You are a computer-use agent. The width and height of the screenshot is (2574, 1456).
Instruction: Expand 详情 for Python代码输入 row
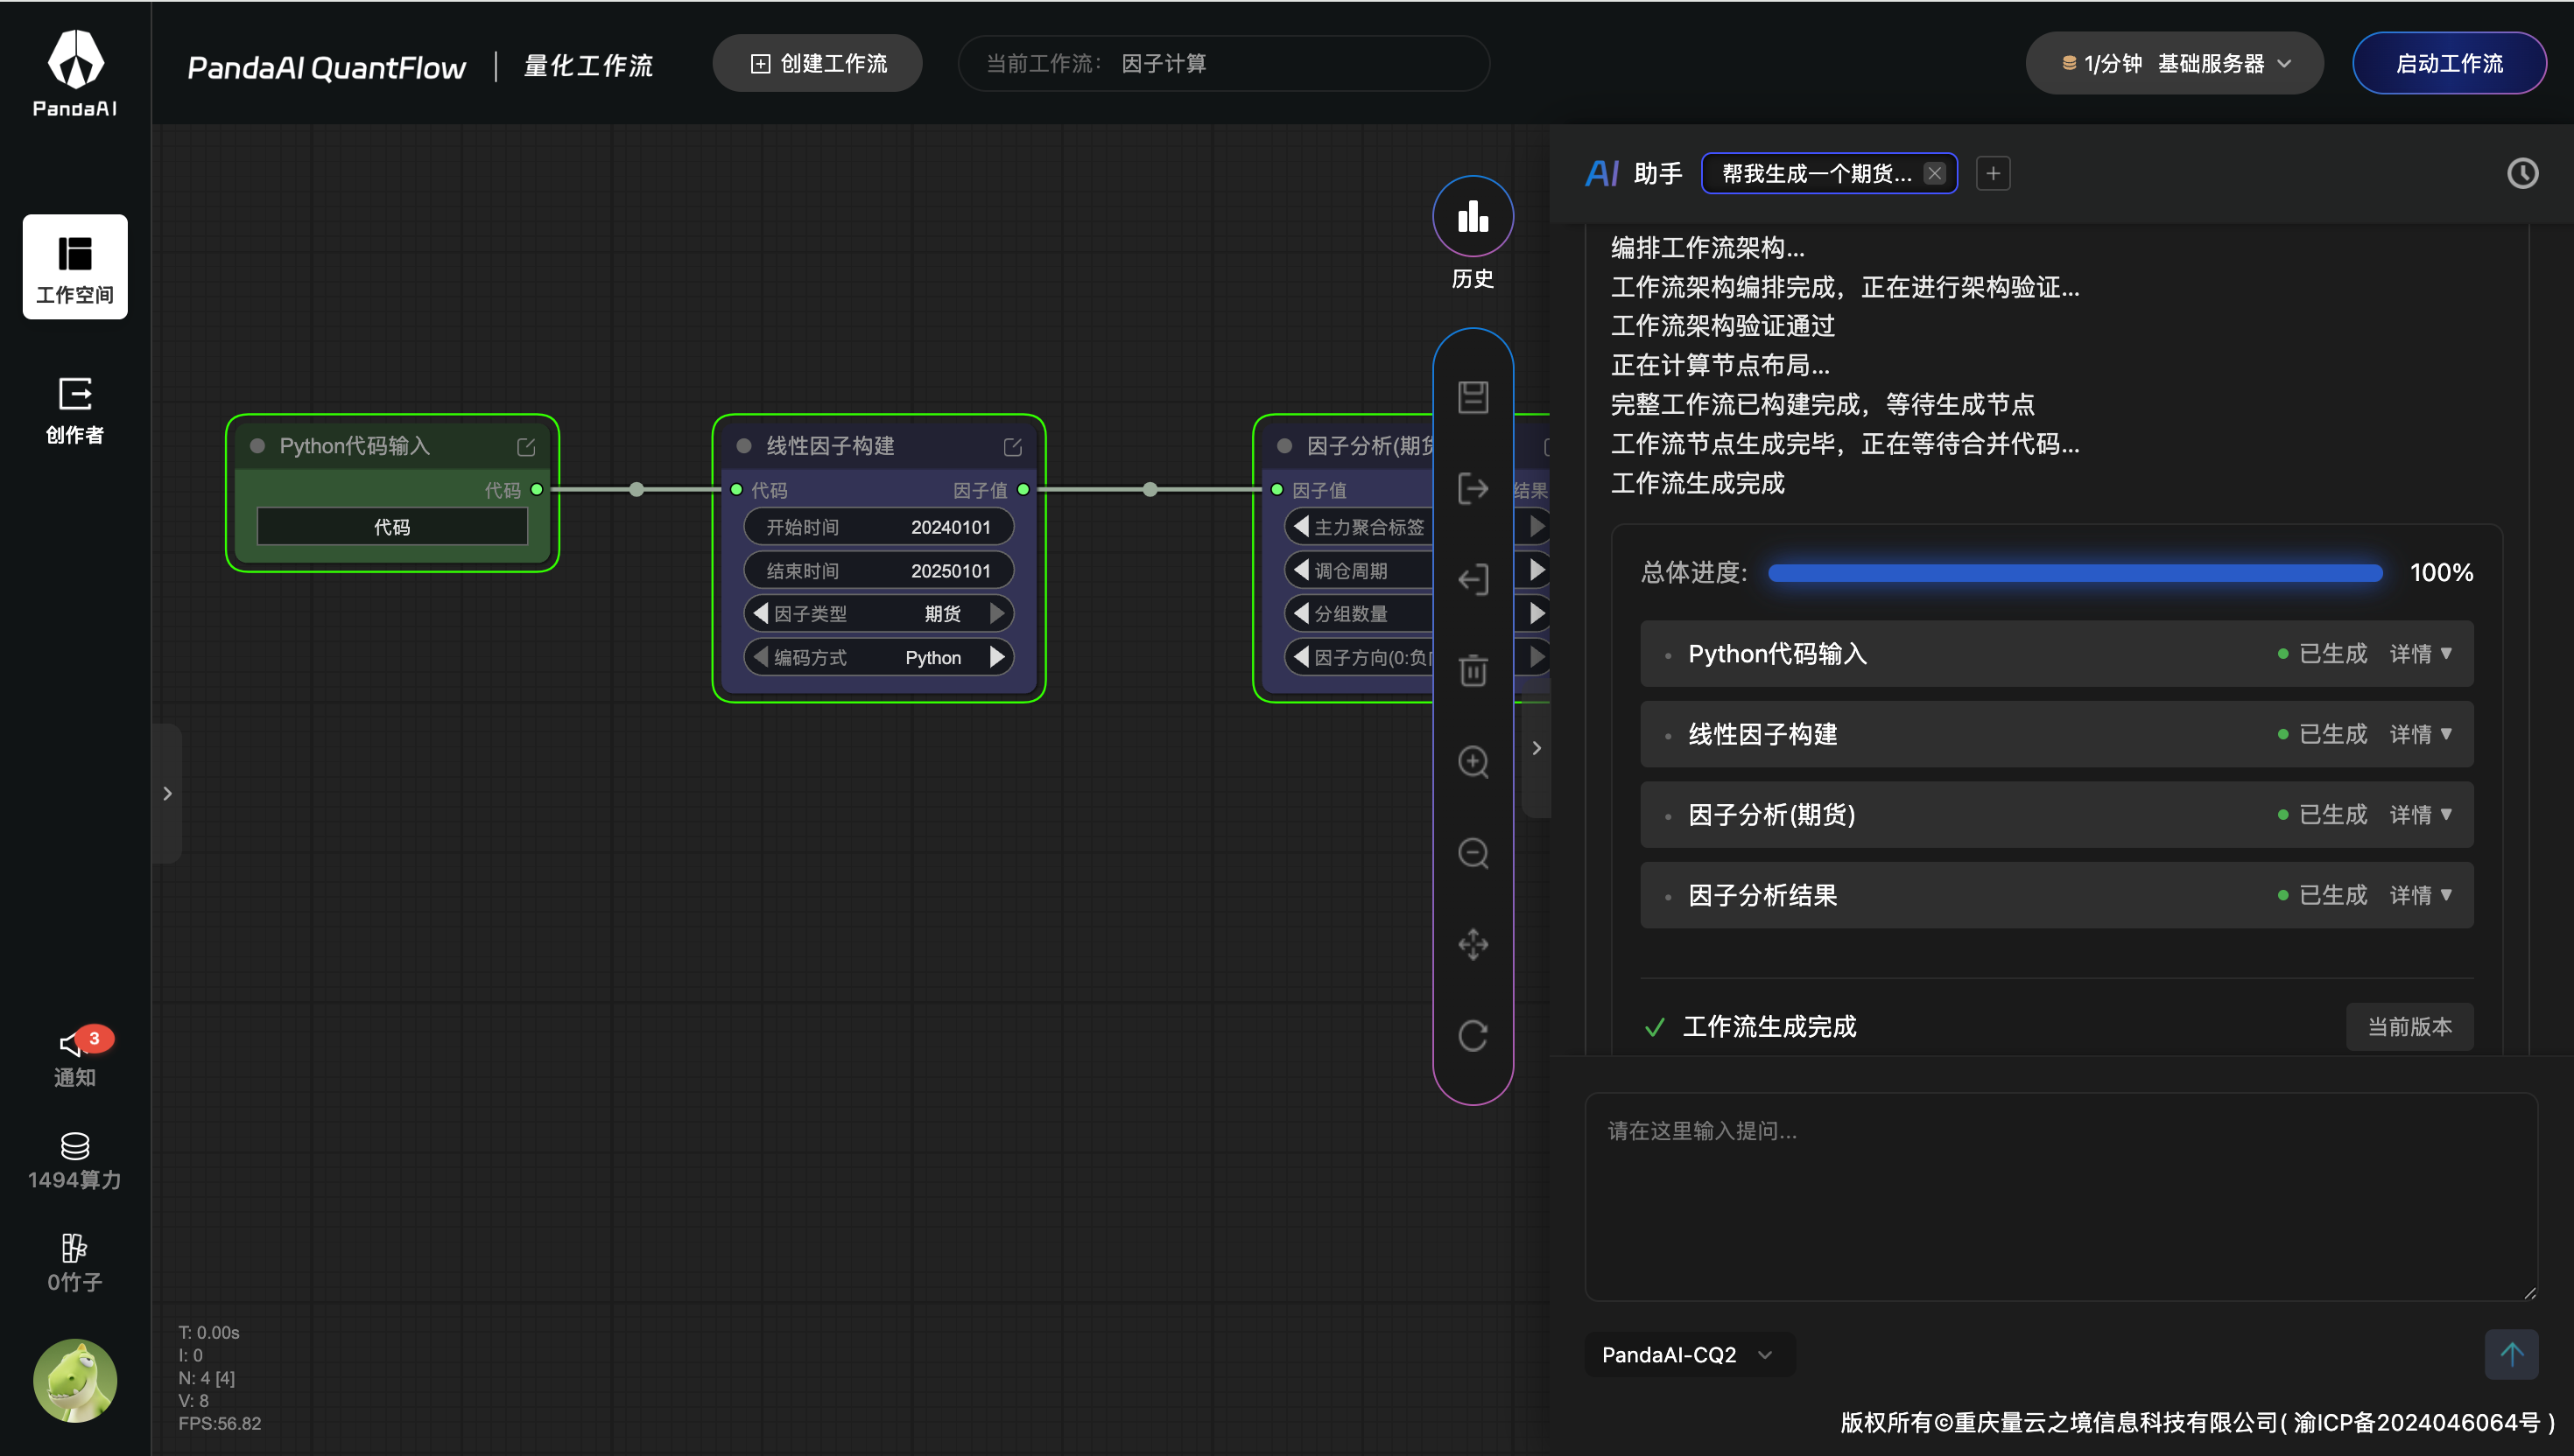(x=2421, y=653)
